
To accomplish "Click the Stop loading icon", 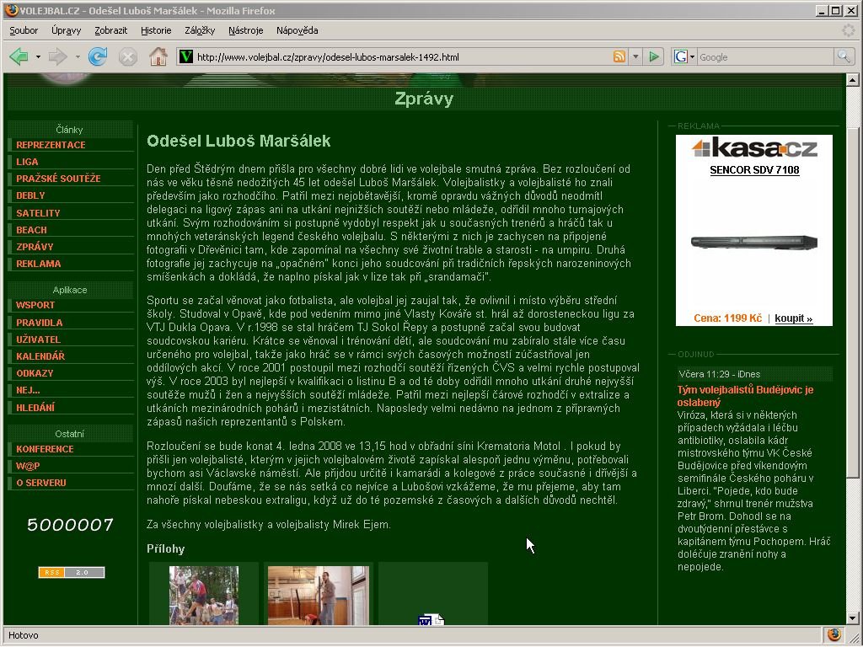I will pyautogui.click(x=128, y=56).
